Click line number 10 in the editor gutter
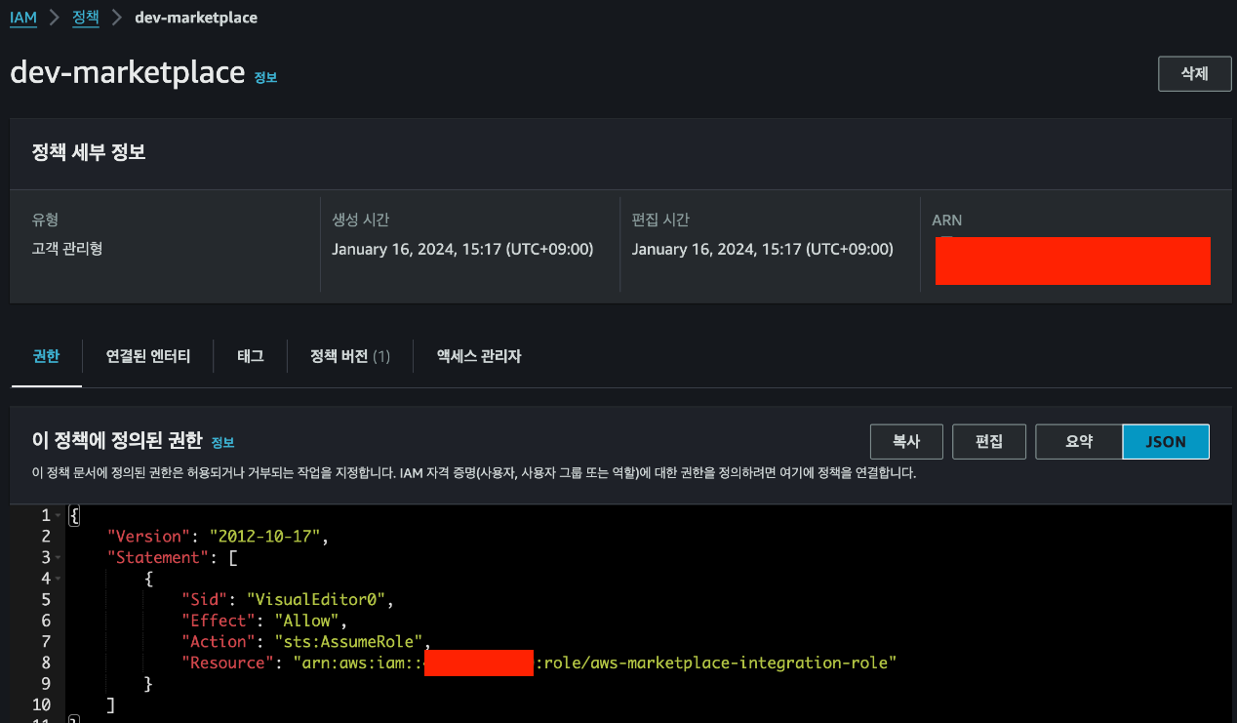Image resolution: width=1237 pixels, height=723 pixels. pyautogui.click(x=41, y=704)
